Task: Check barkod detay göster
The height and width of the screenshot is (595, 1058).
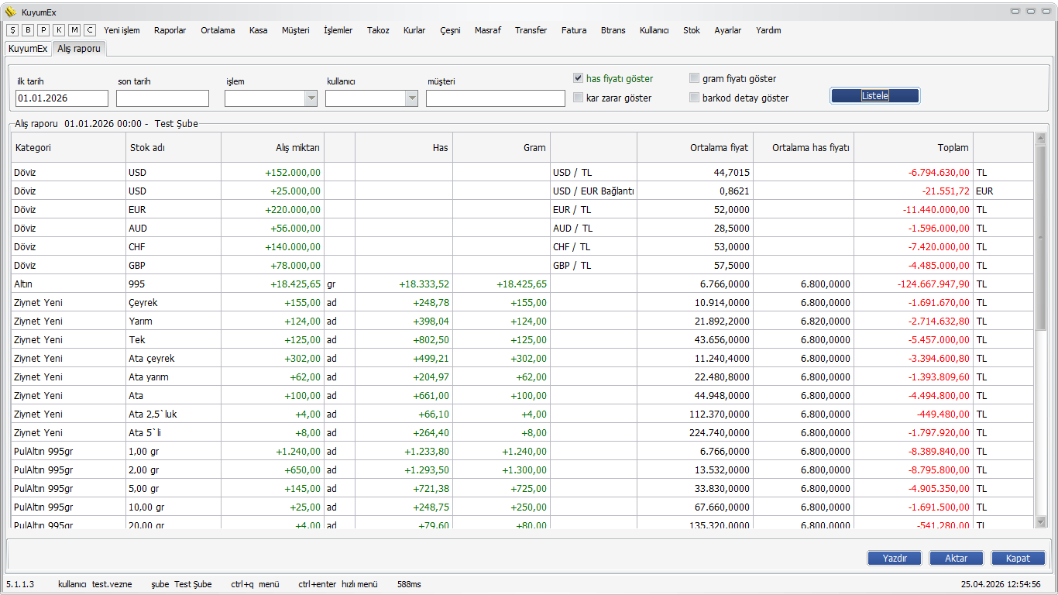Action: [x=694, y=98]
